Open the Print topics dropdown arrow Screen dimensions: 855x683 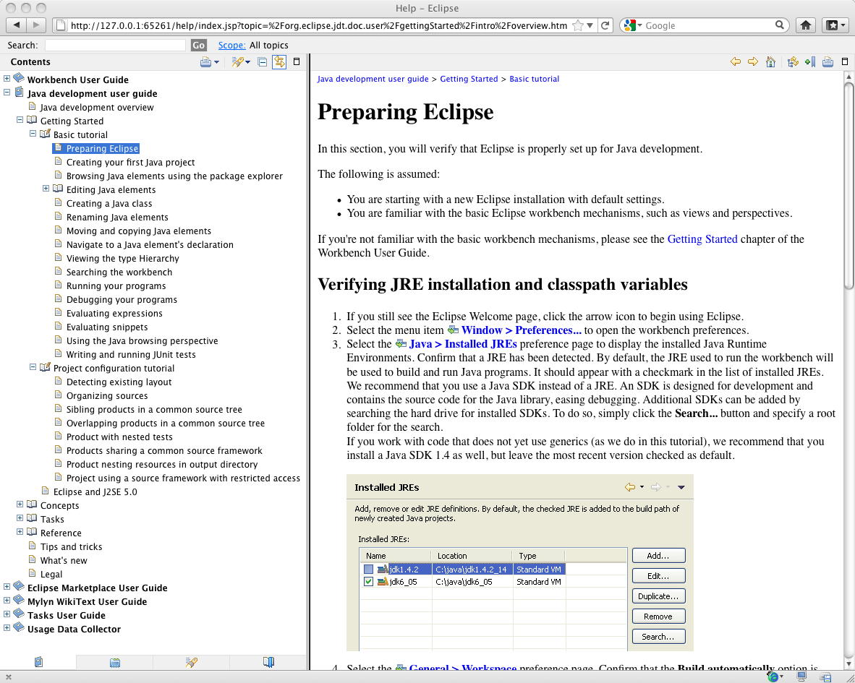click(x=216, y=62)
